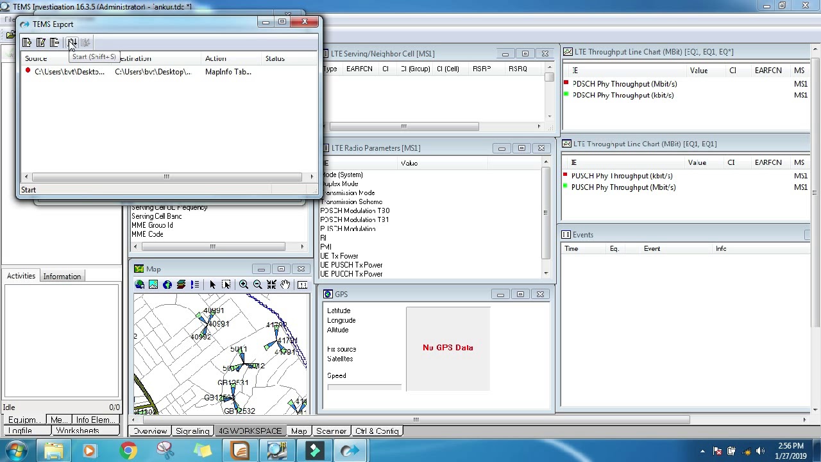Switch to the Overview worksheet tab
The image size is (821, 462).
(x=150, y=431)
